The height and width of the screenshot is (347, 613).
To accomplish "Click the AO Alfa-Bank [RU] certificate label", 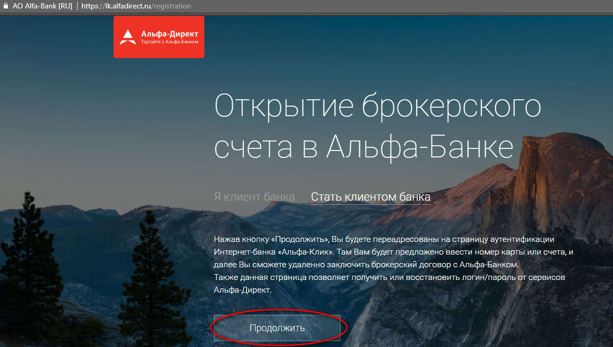I will [x=42, y=6].
